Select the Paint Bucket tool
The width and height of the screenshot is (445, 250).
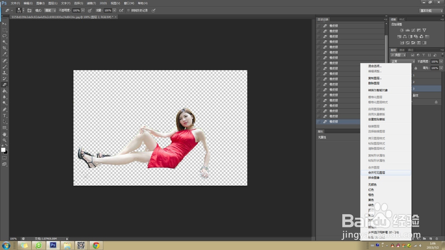coord(4,91)
